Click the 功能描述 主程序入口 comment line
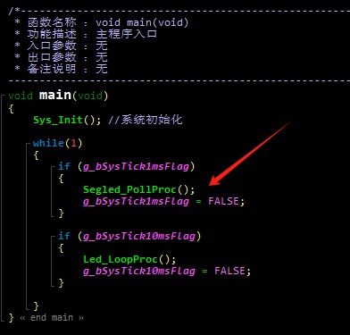The width and height of the screenshot is (350, 335). coord(86,34)
